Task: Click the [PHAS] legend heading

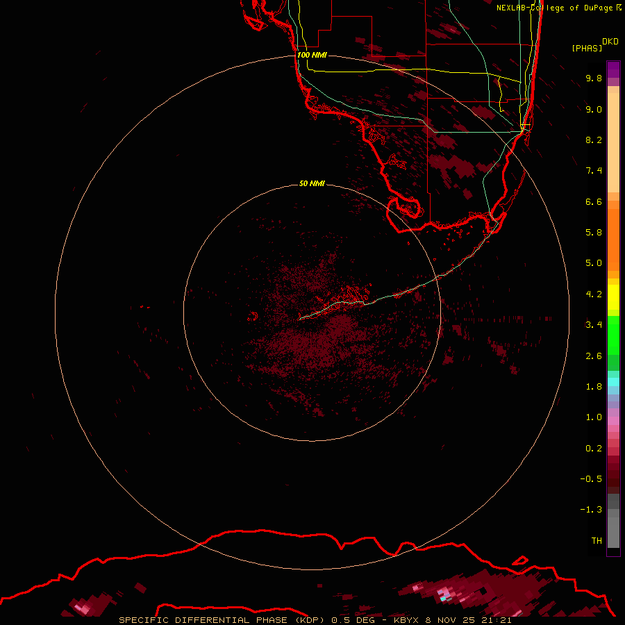Action: coord(587,48)
